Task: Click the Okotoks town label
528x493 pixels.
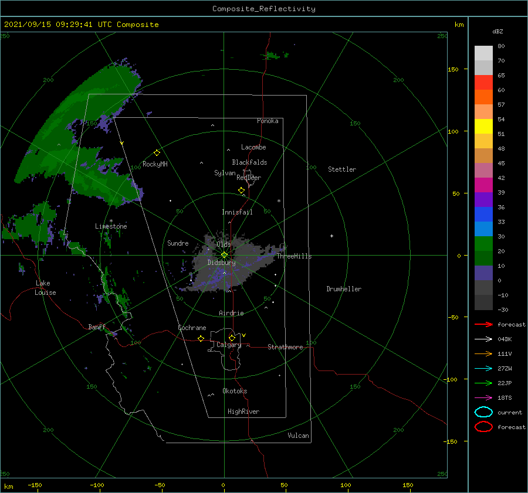Action: click(235, 391)
